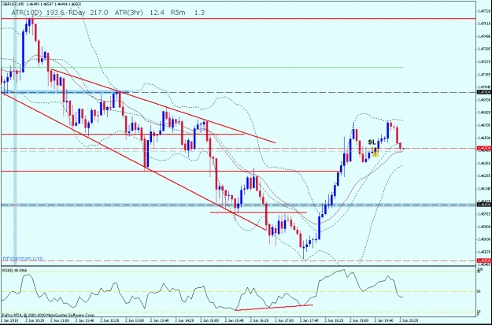
Task: Select the 9L trade label
Action: click(x=372, y=142)
